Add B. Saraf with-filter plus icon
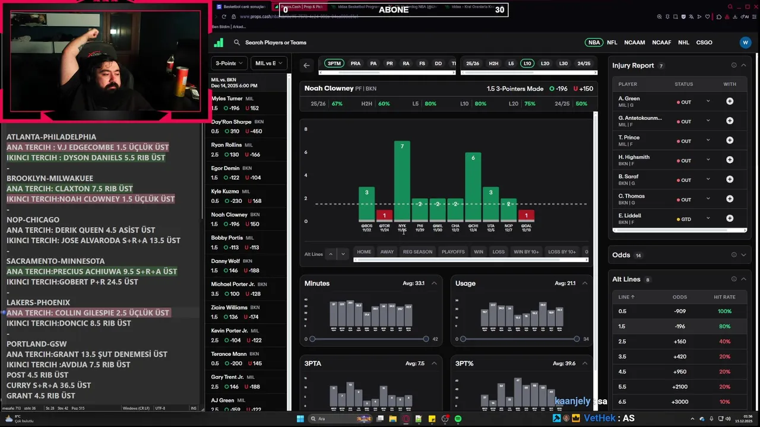 tap(730, 180)
